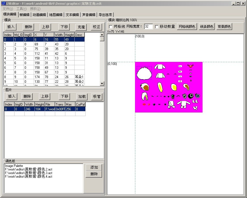Image resolution: width=247 pixels, height=198 pixels.
Task: Switch to the 帧编辑 tab
Action: (x=25, y=15)
